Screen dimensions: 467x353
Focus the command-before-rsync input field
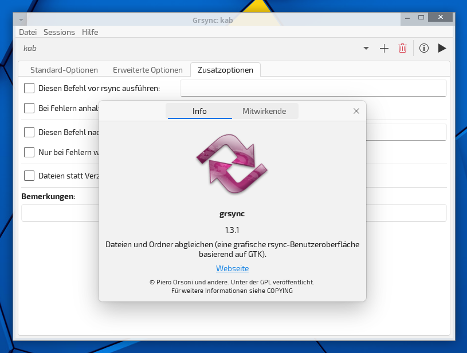pos(313,88)
